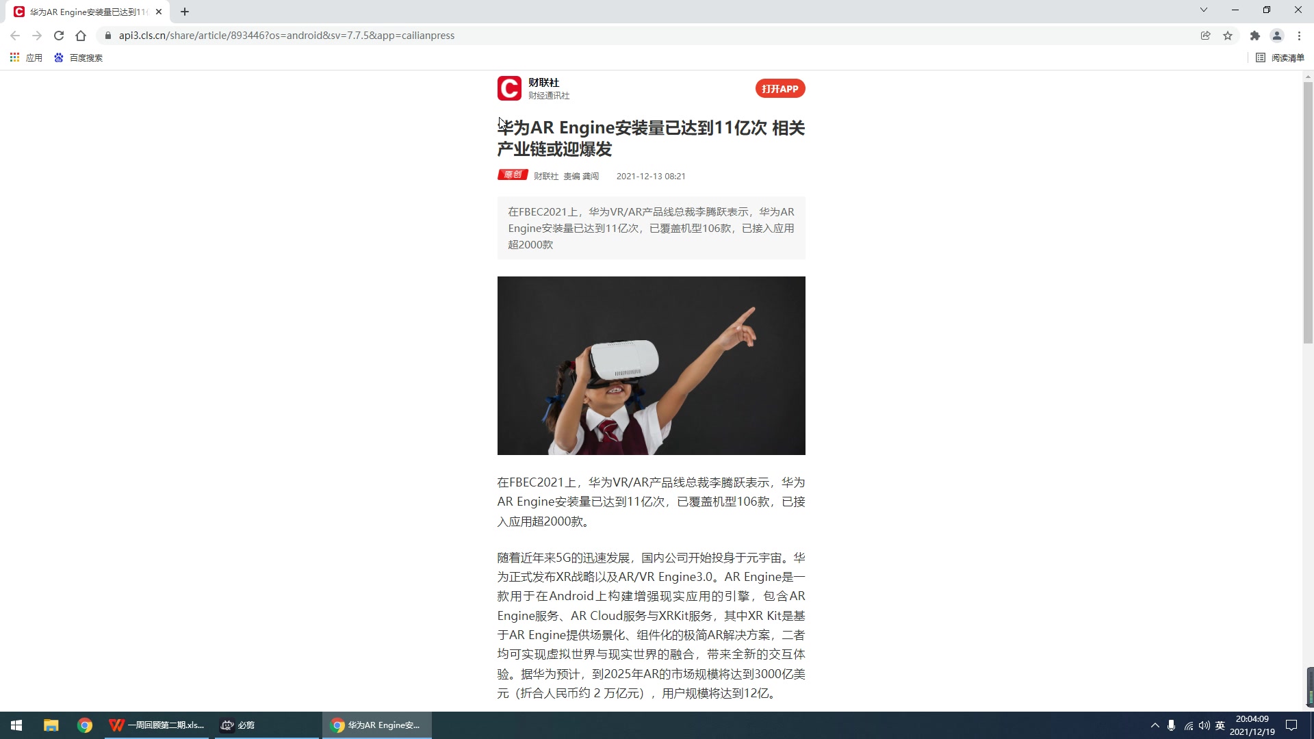Click the publish date 2021-12-13 08:21
The width and height of the screenshot is (1314, 739).
coord(651,176)
